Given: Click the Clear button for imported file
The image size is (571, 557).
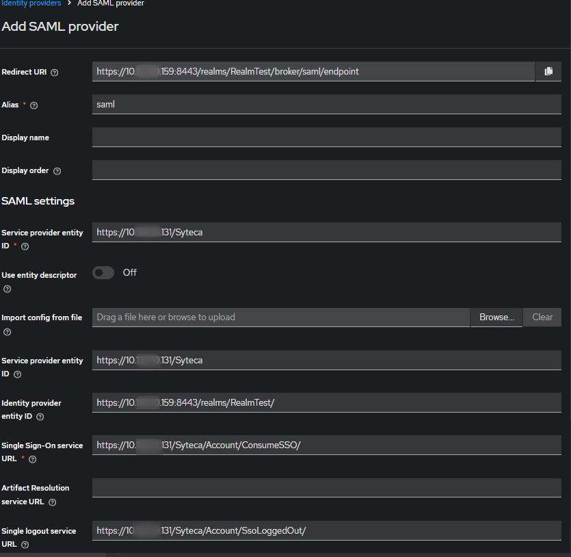Looking at the screenshot, I should (542, 317).
